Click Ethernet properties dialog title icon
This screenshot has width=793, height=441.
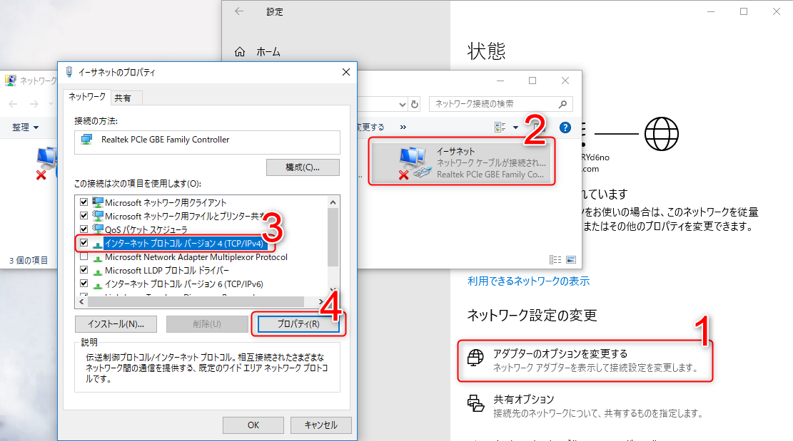coord(69,72)
